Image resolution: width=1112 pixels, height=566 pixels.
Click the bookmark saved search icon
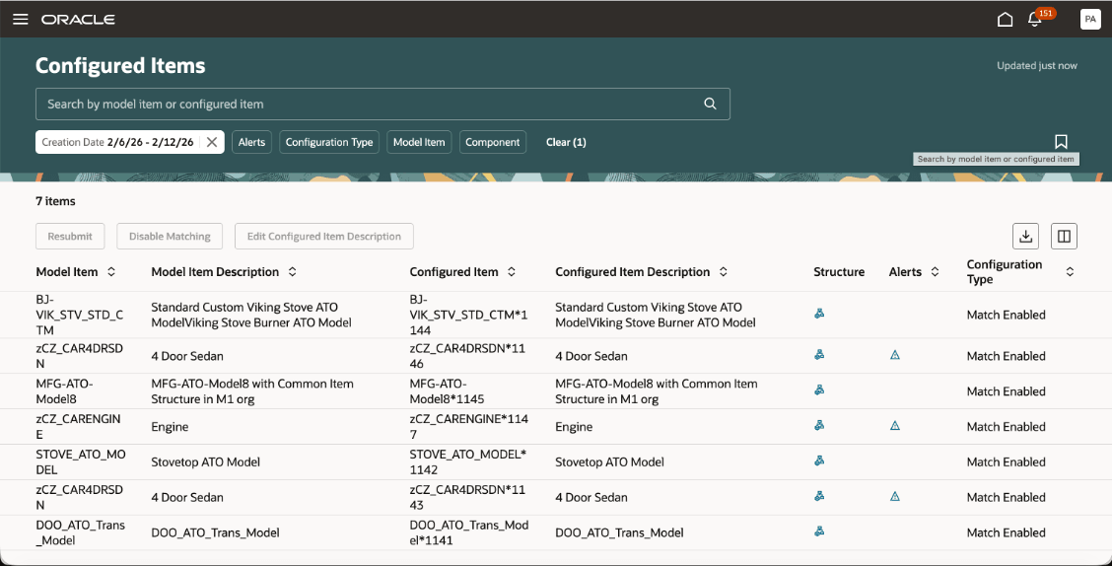[1061, 142]
